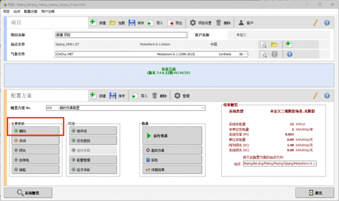
Task: Open 项目设置 gear icon
Action: point(193,22)
